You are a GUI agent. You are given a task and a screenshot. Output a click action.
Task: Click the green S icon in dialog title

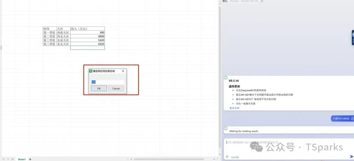pyautogui.click(x=91, y=71)
